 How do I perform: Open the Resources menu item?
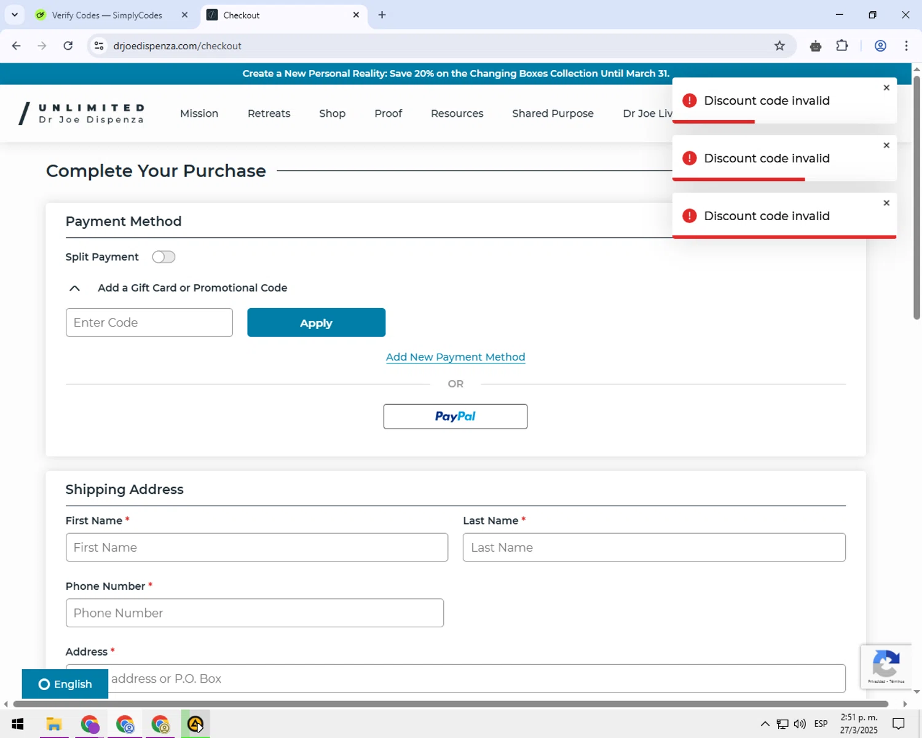tap(457, 113)
